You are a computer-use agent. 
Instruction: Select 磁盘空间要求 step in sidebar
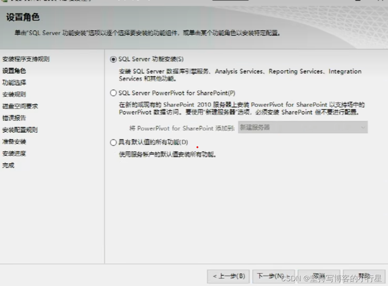(x=20, y=106)
